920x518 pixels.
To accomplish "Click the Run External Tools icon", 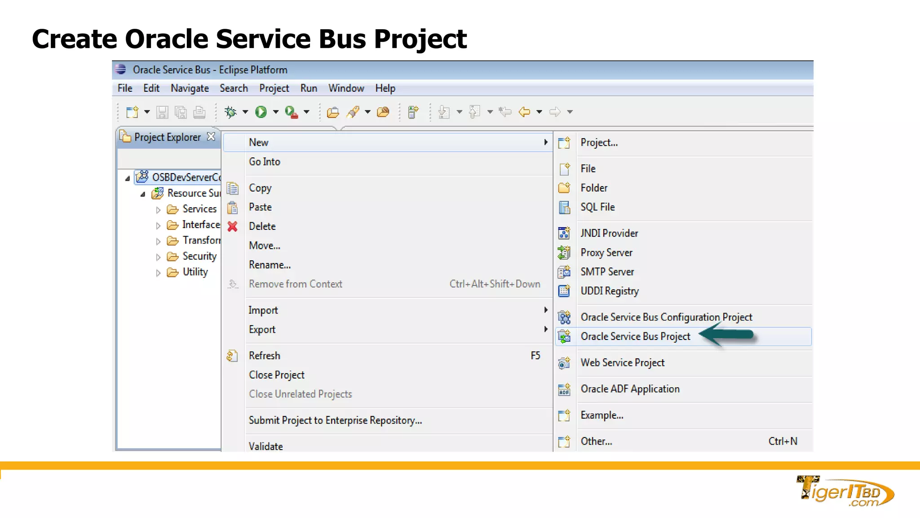I will click(292, 112).
